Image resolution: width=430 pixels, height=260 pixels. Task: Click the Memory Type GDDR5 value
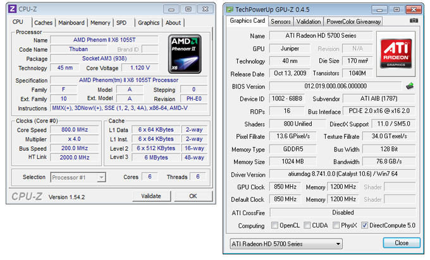(x=293, y=149)
